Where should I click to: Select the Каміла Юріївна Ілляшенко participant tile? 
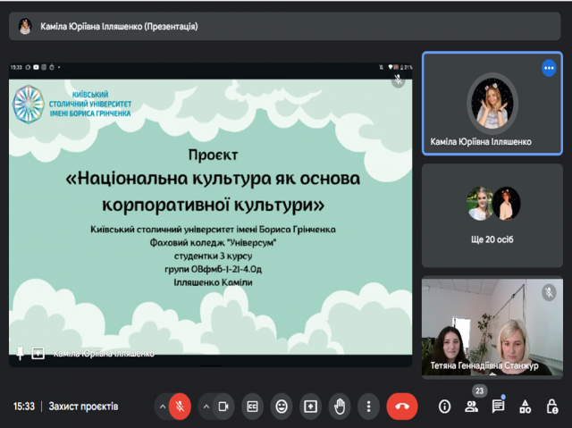tap(492, 104)
